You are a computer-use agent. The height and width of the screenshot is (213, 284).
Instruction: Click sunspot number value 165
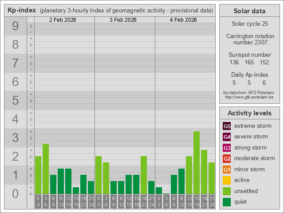[249, 63]
